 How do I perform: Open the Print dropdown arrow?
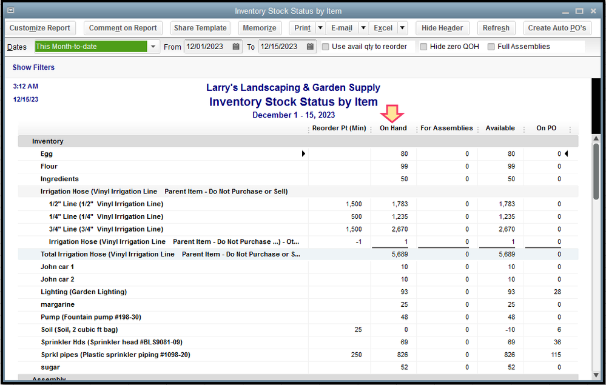click(x=320, y=28)
